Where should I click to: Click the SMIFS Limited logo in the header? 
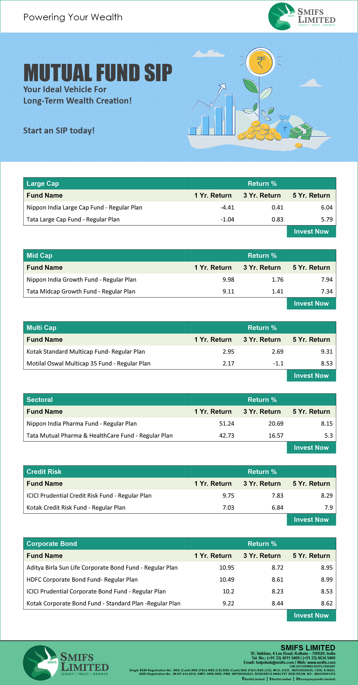click(x=302, y=16)
